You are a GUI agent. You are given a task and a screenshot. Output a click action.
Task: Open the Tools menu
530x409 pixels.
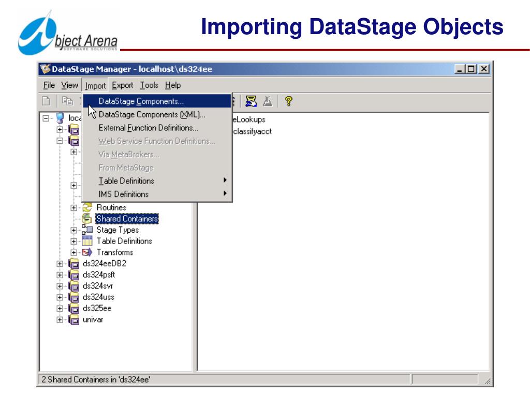(149, 85)
